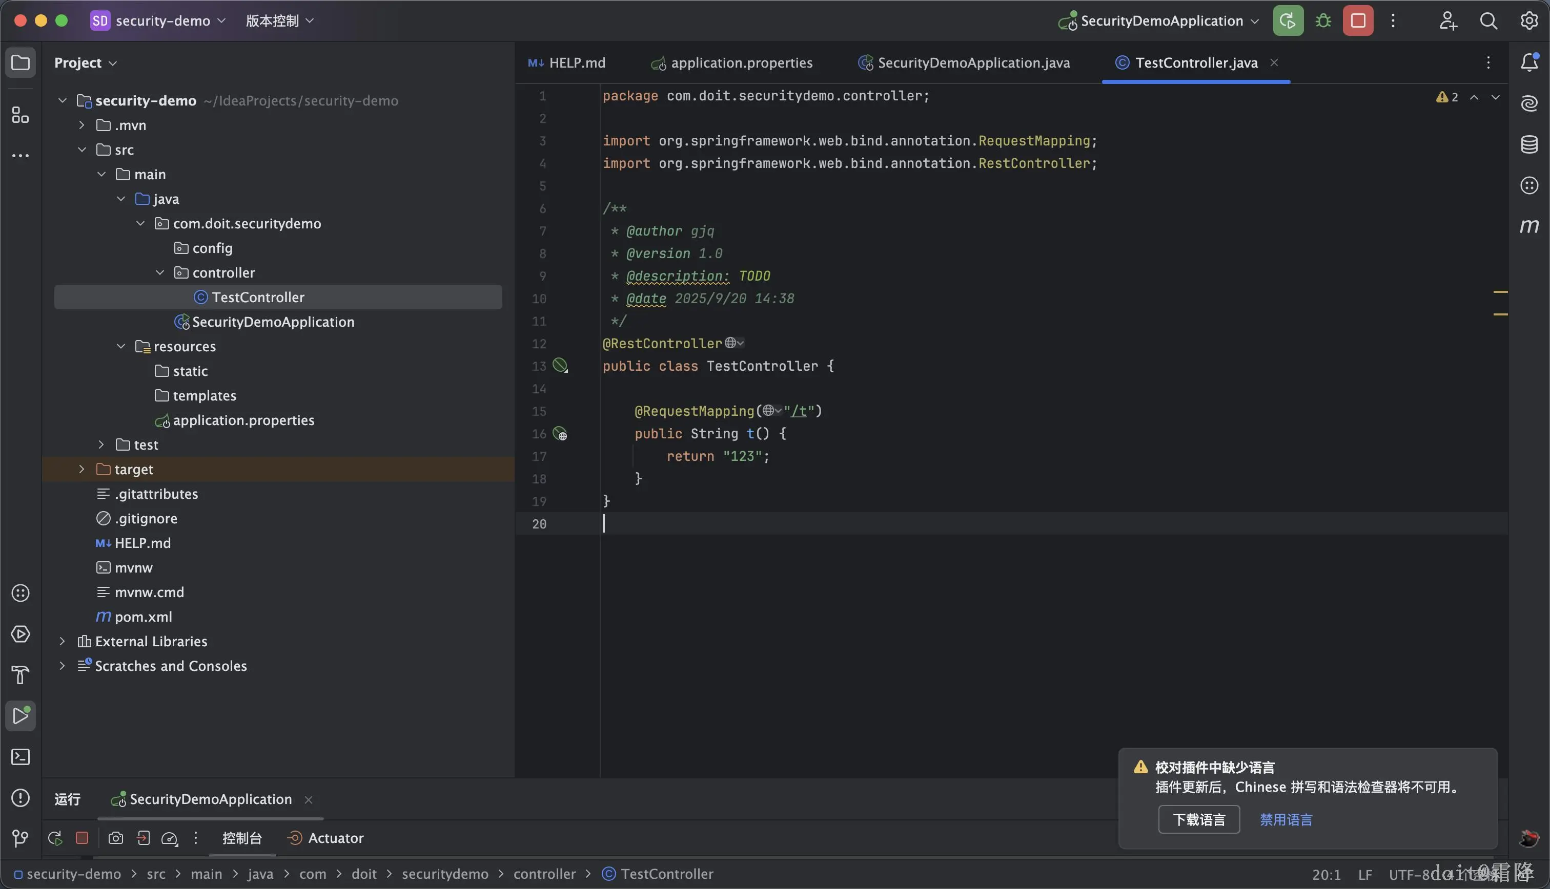Screen dimensions: 1550x889
Task: Open the Notifications bell panel
Action: tap(1528, 62)
